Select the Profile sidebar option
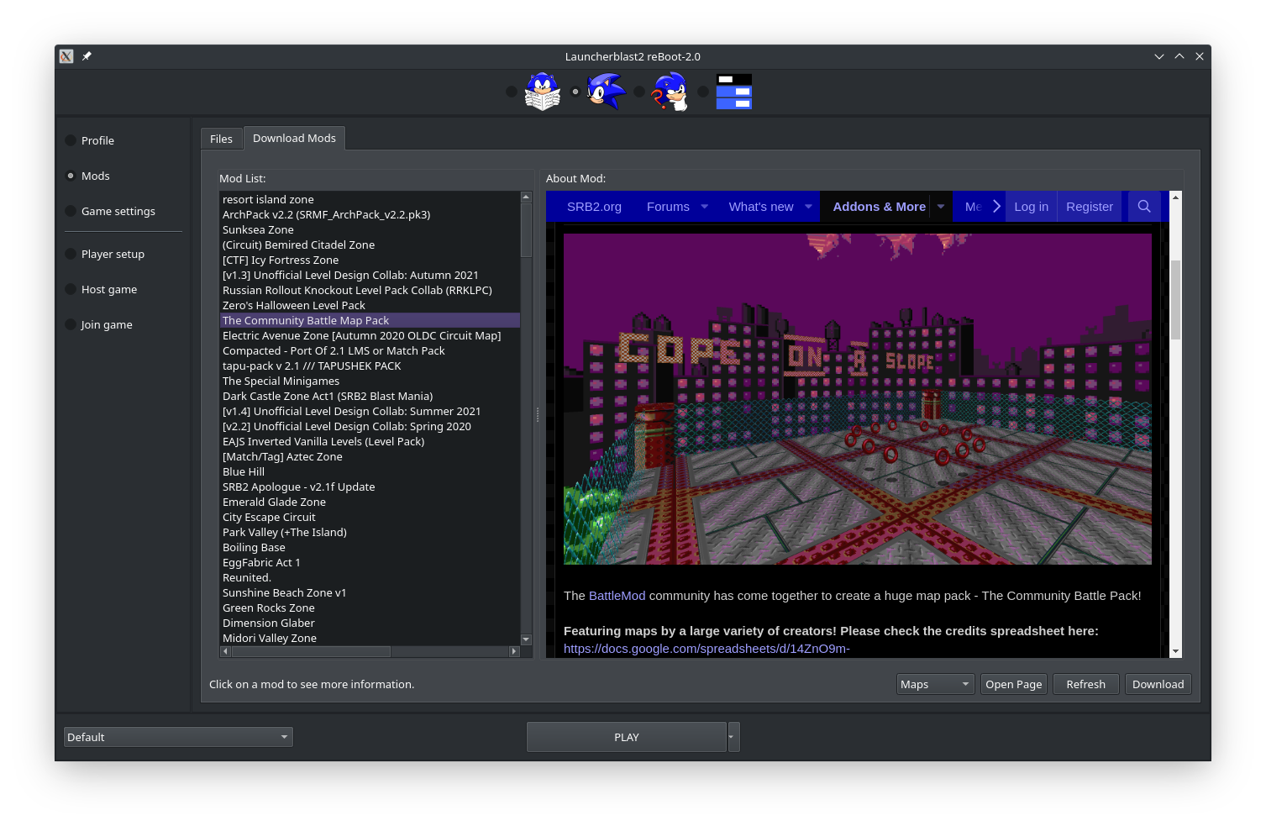1266x826 pixels. [90, 140]
